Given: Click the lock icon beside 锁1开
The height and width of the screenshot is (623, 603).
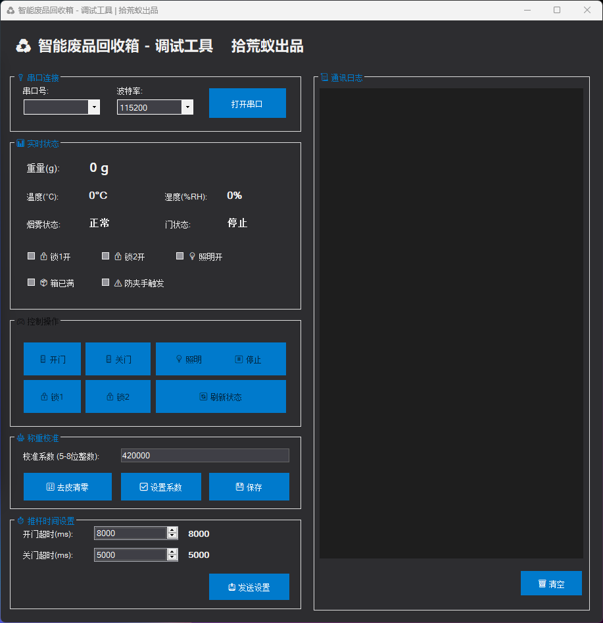Looking at the screenshot, I should [43, 256].
